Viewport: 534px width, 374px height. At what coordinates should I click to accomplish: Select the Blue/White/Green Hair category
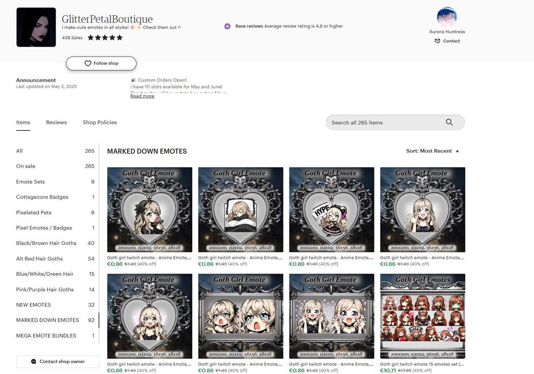[x=55, y=274]
